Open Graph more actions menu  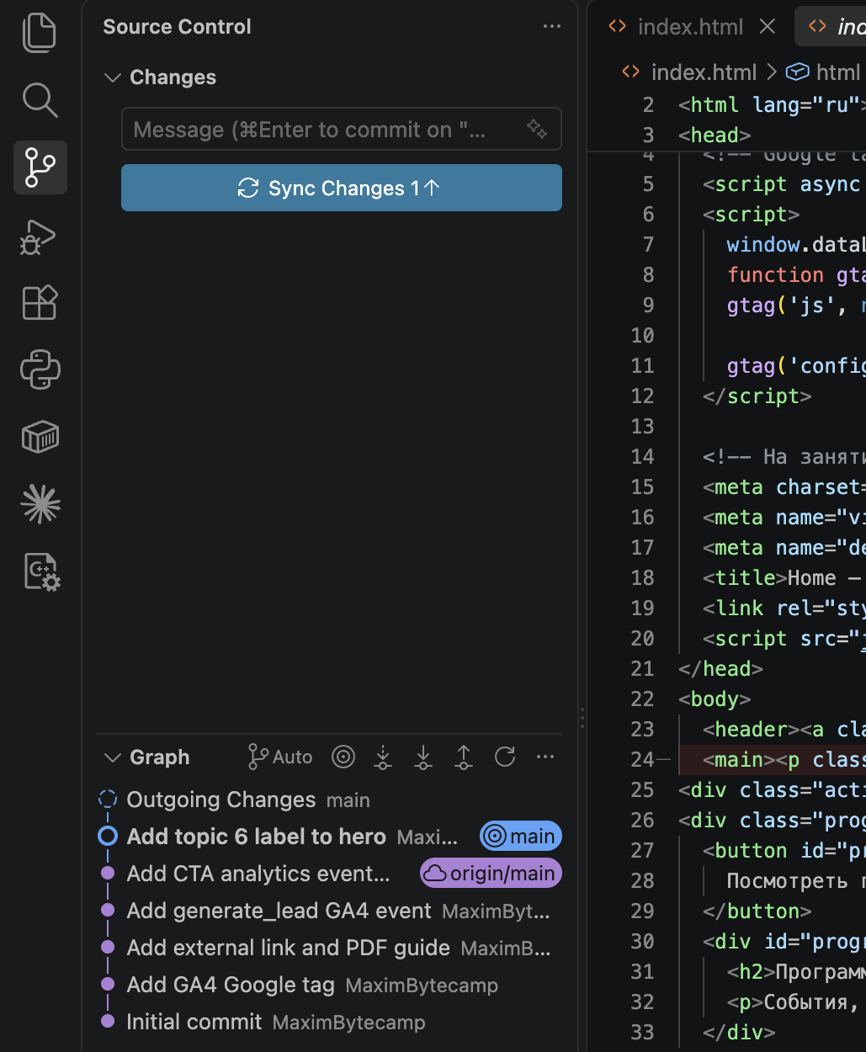point(545,757)
